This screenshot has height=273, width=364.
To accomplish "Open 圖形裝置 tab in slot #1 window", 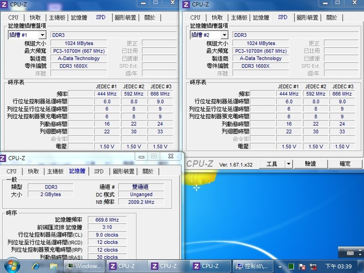I will (x=125, y=17).
